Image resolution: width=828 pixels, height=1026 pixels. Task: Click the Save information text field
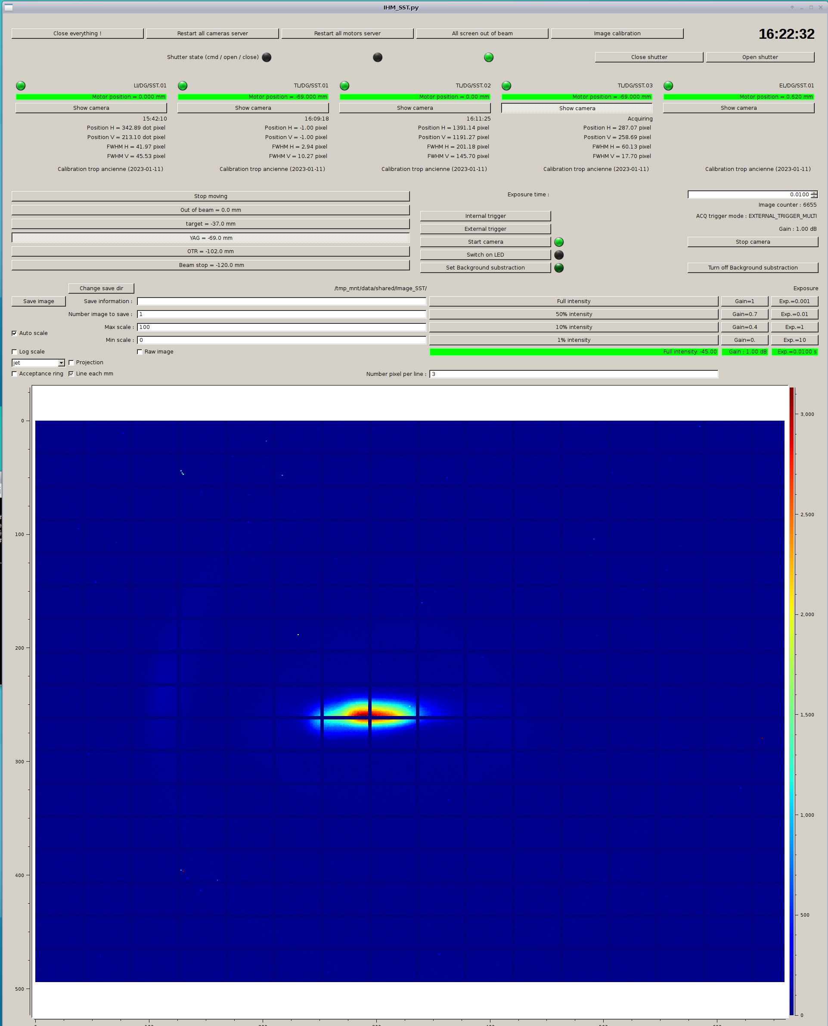tap(282, 301)
